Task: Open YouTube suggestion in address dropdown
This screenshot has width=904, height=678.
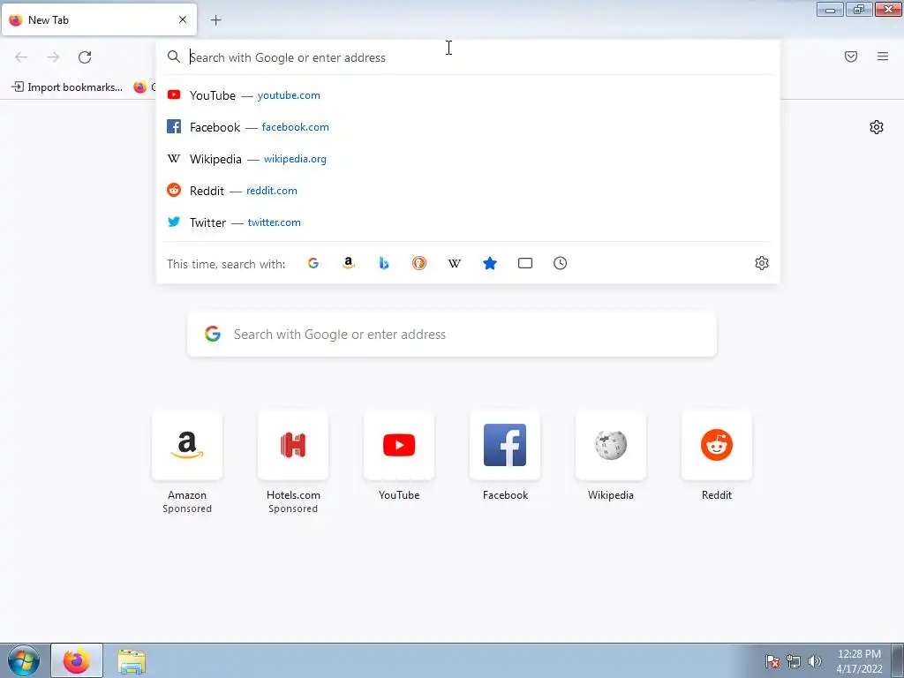Action: (468, 95)
